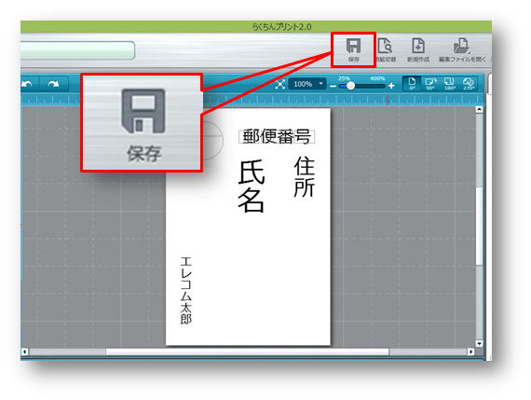Open an edit file via 編集ファイルを開く
The image size is (531, 400).
pyautogui.click(x=461, y=49)
